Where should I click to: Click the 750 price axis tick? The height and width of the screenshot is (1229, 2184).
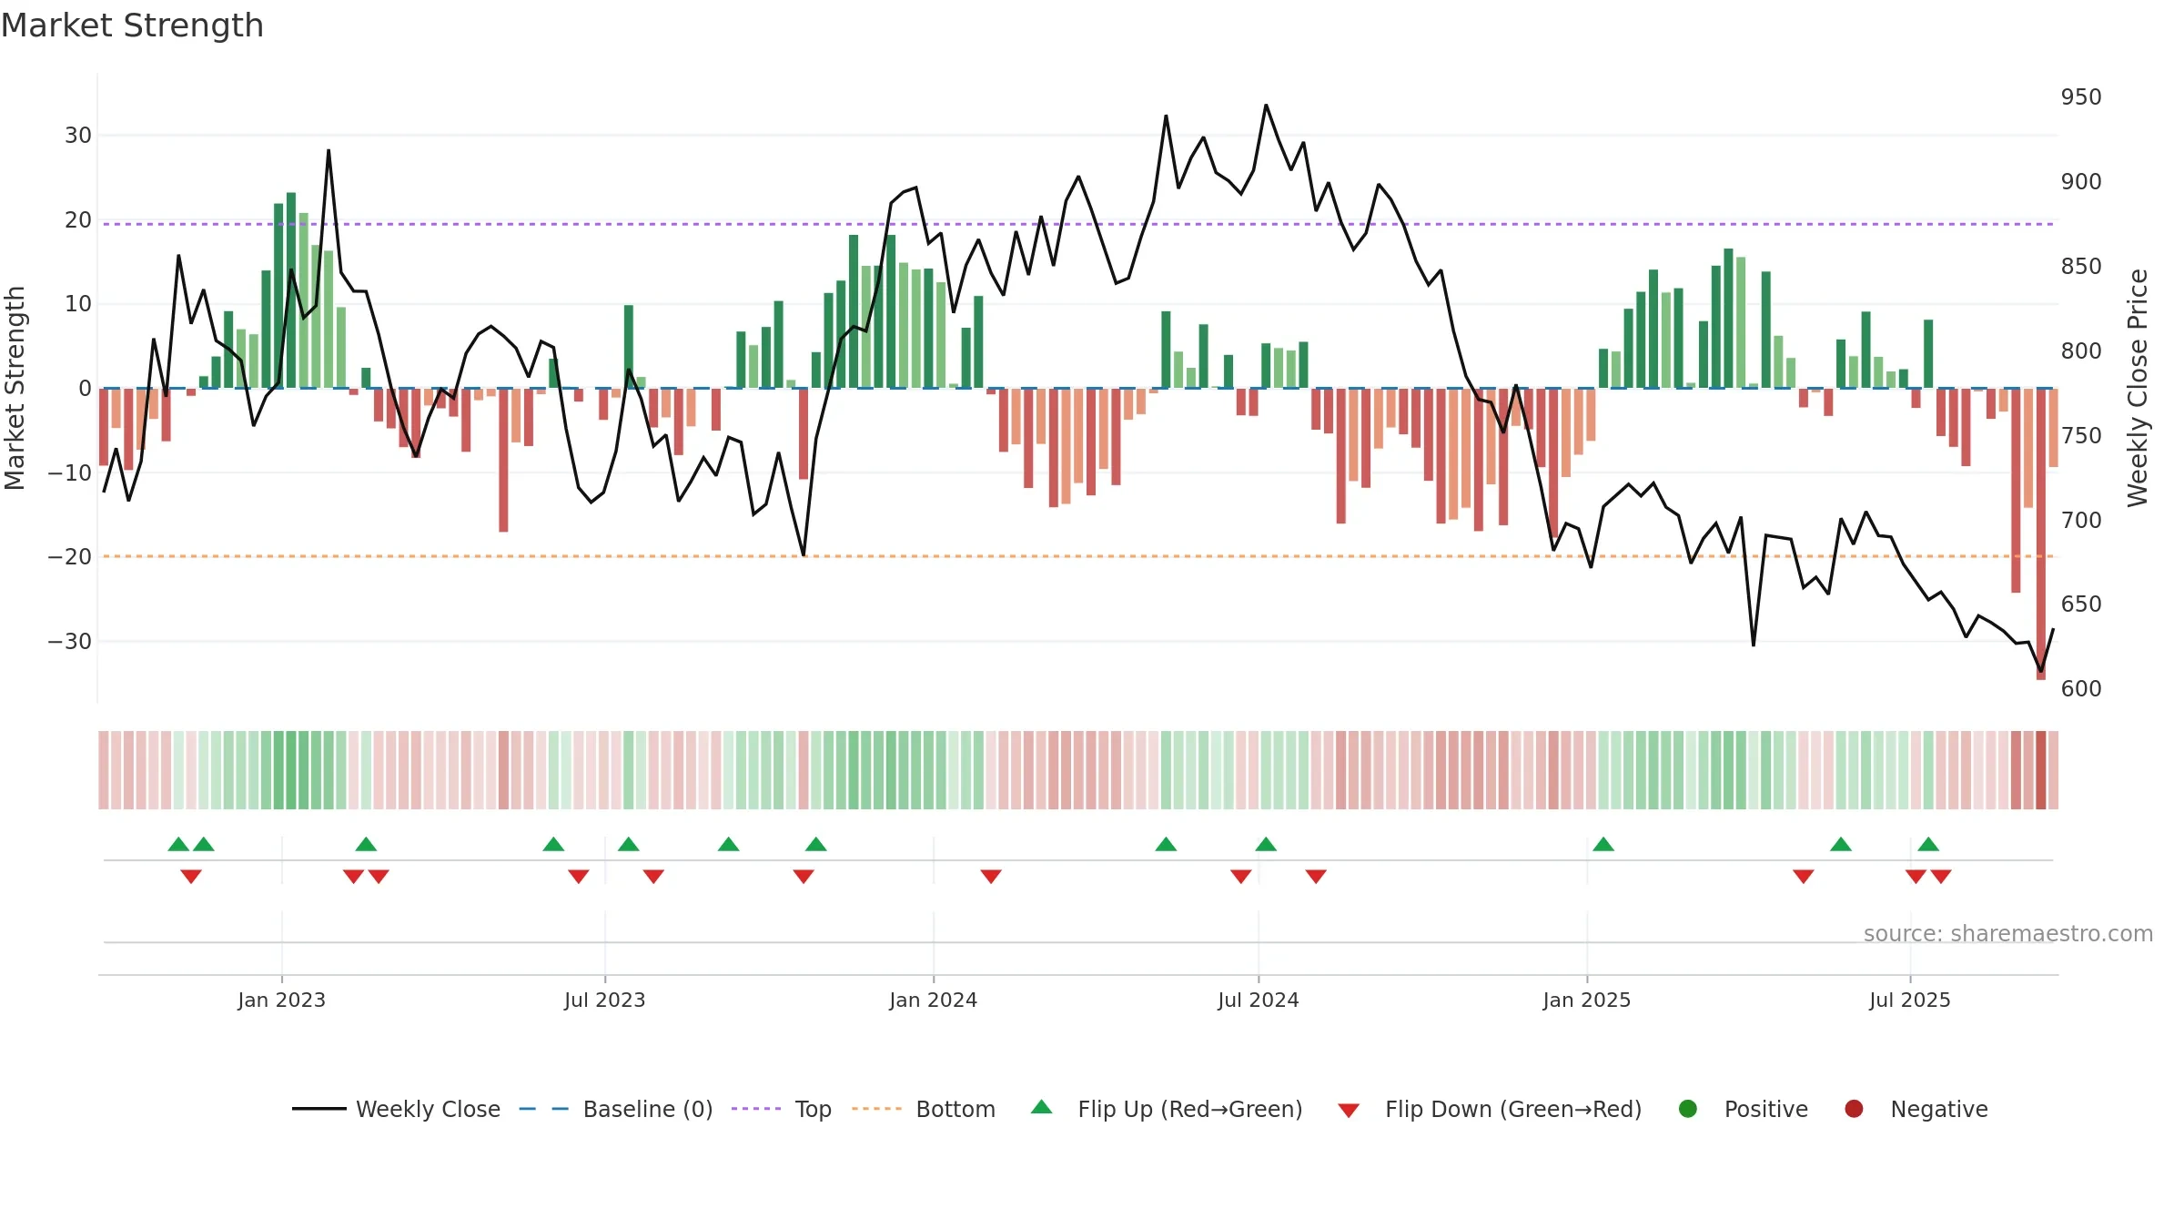point(2081,435)
